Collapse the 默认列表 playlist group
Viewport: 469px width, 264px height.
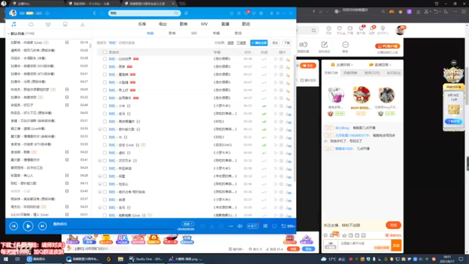point(9,33)
